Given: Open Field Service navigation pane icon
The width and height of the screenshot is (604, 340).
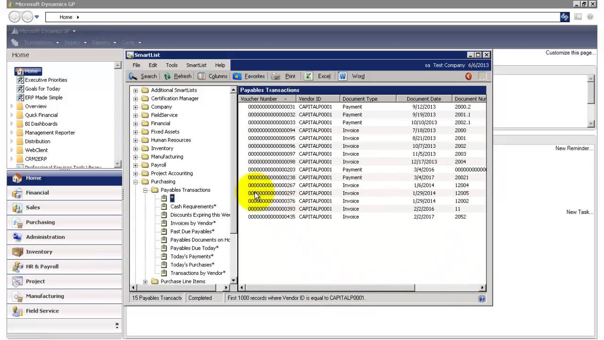Looking at the screenshot, I should pyautogui.click(x=17, y=311).
